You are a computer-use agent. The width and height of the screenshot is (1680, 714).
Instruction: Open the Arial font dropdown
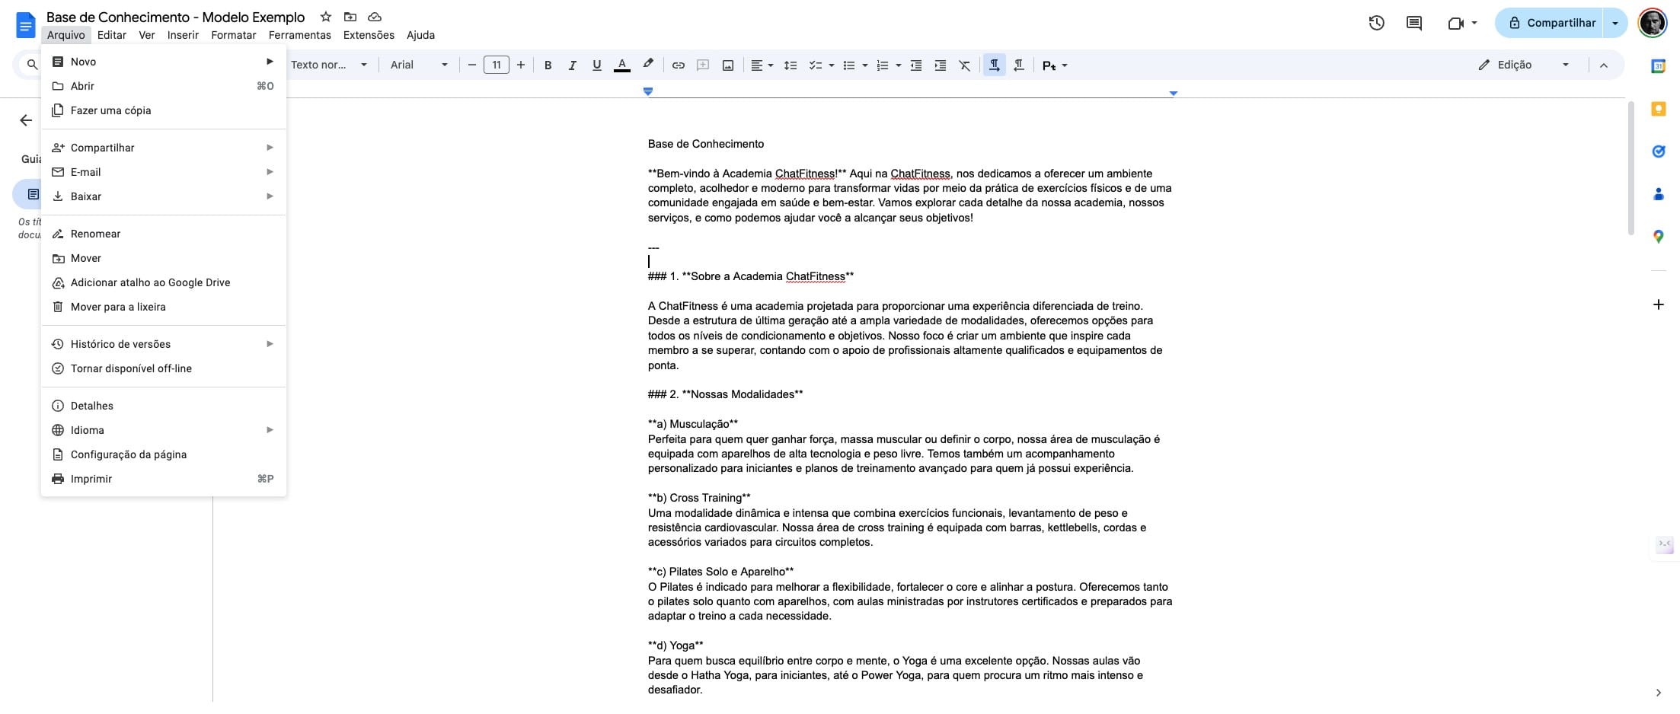[419, 65]
